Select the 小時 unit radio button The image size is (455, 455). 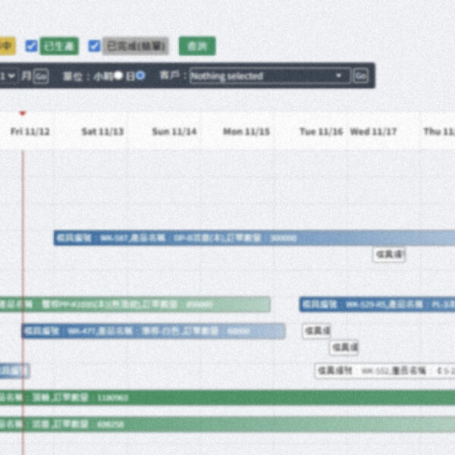tap(118, 76)
